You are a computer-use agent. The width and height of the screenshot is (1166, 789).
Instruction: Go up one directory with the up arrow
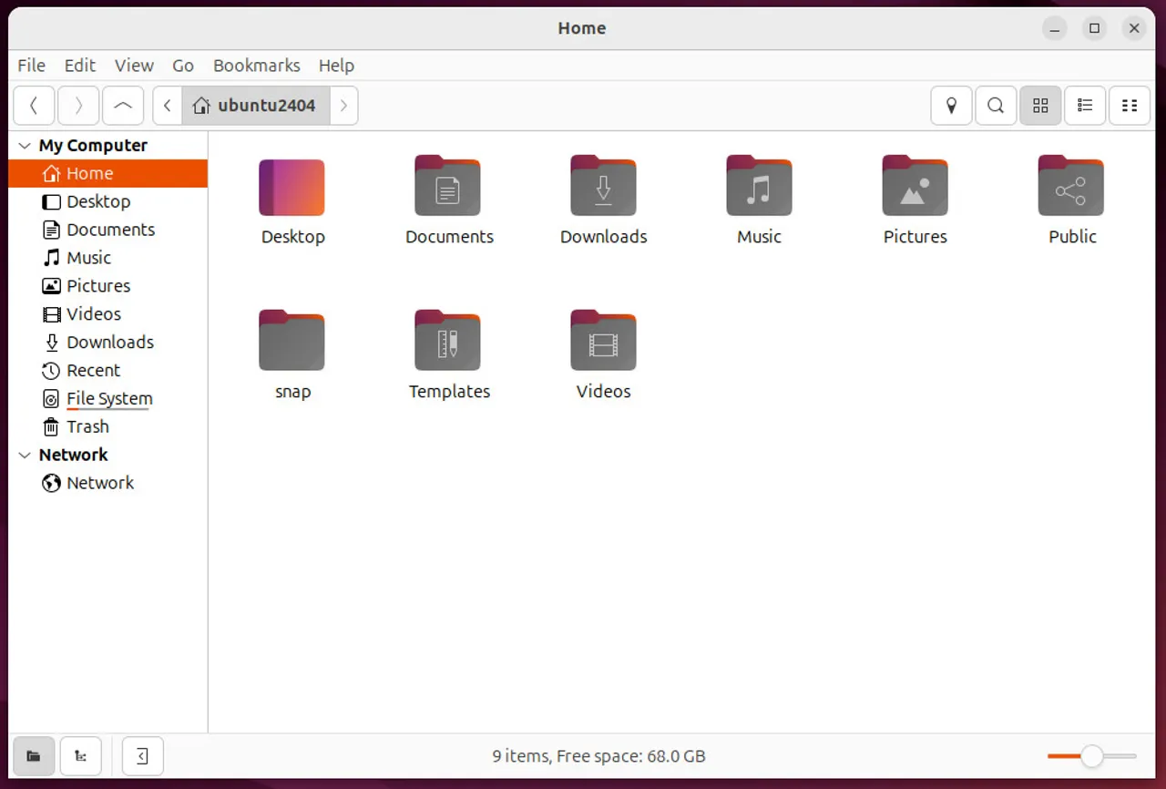pyautogui.click(x=123, y=105)
